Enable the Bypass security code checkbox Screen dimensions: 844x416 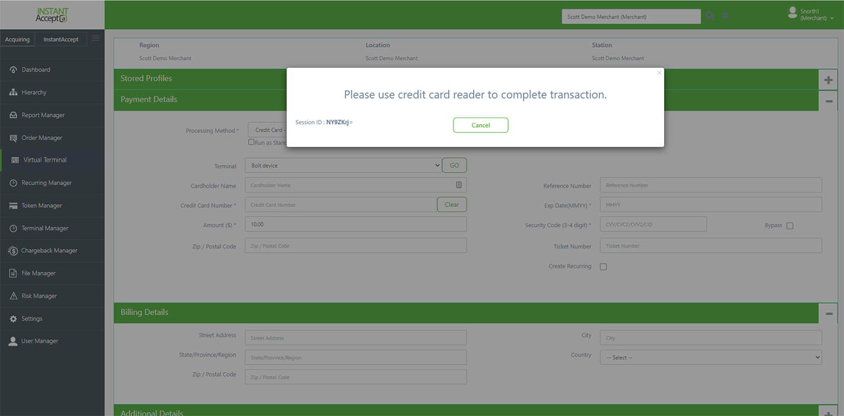[x=790, y=226]
